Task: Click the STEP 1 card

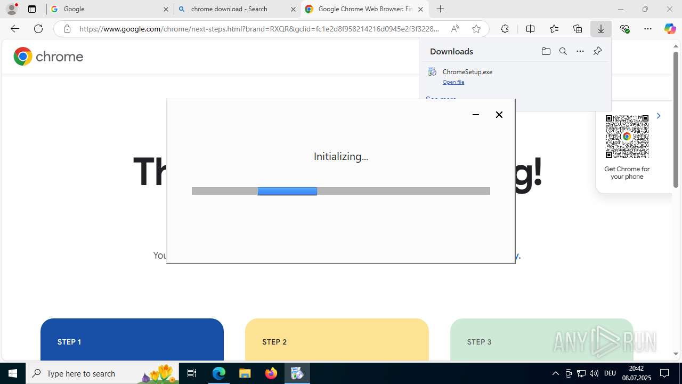Action: click(132, 339)
